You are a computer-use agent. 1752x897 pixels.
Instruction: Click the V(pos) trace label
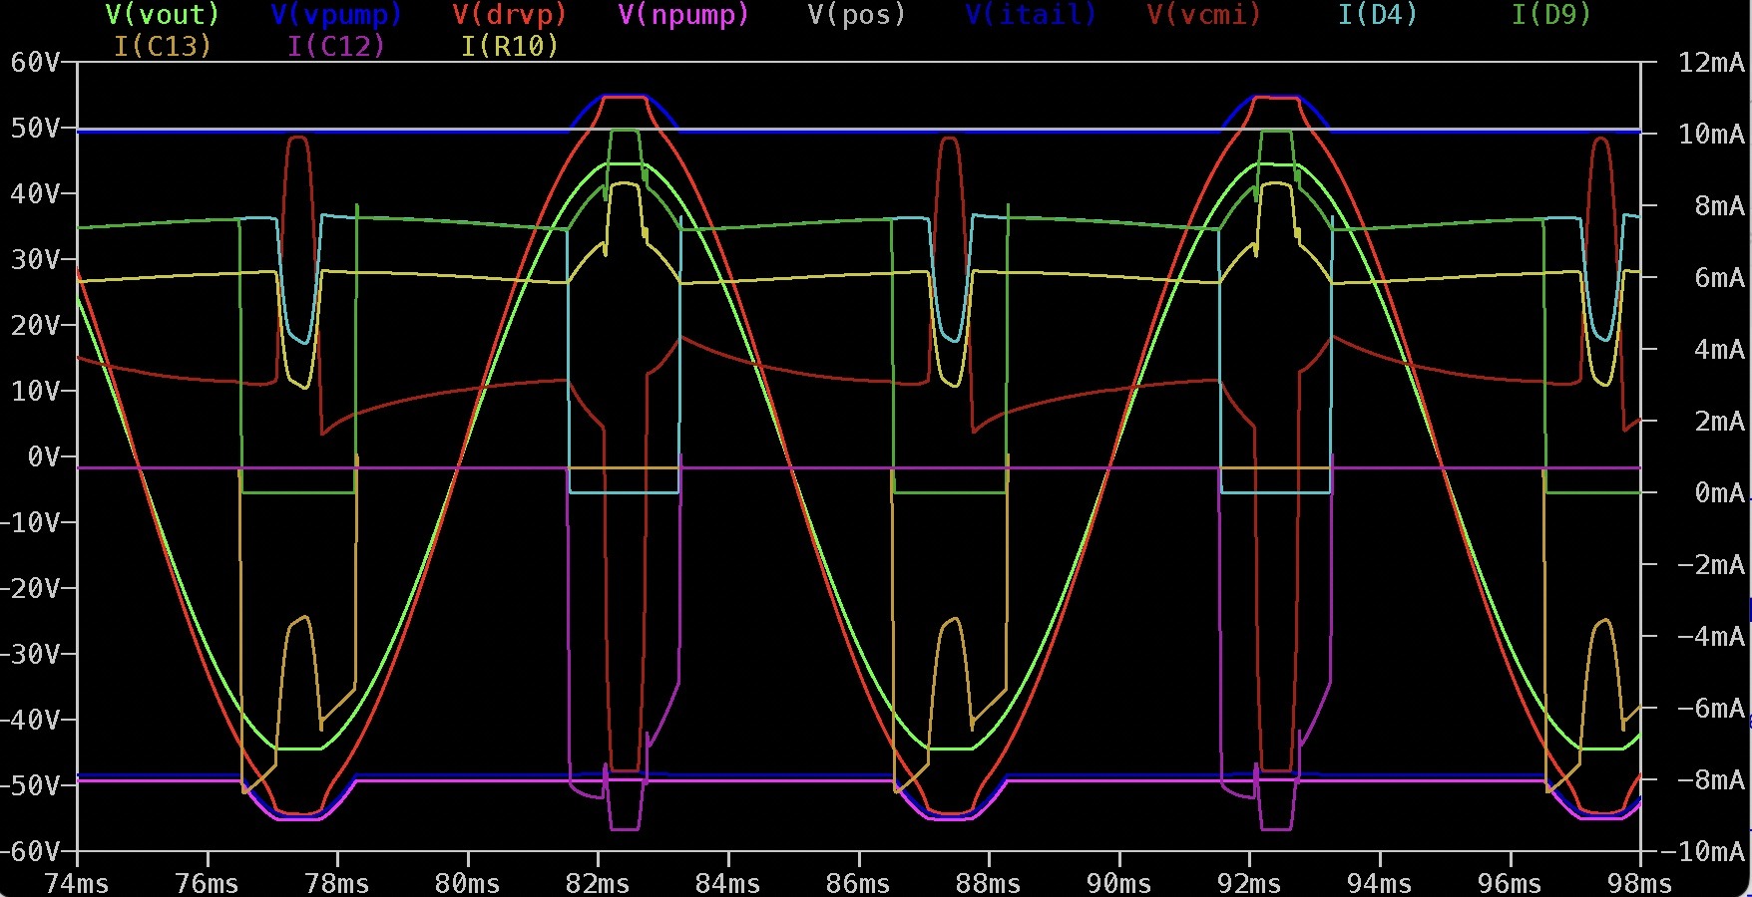(x=857, y=15)
